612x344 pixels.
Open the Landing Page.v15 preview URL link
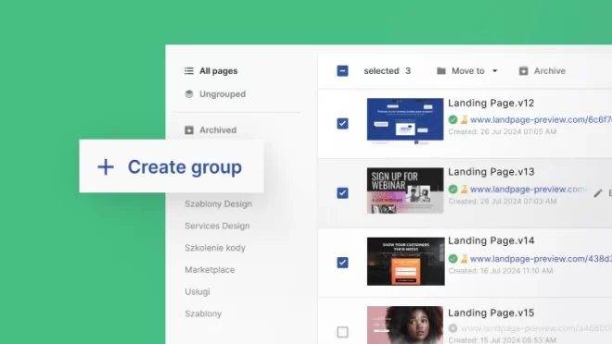(x=536, y=328)
